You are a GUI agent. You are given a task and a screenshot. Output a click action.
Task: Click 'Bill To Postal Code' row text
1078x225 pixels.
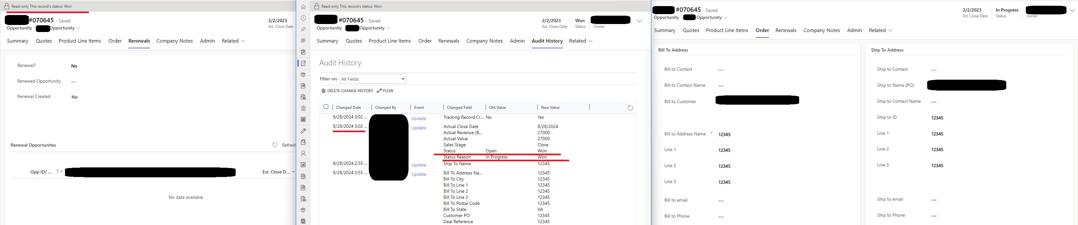(461, 203)
